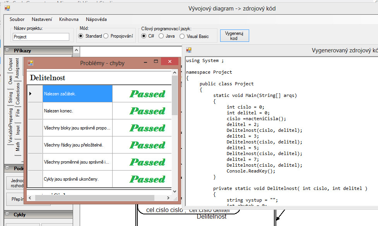Click the main window application icon
The height and width of the screenshot is (226, 378).
click(x=7, y=9)
